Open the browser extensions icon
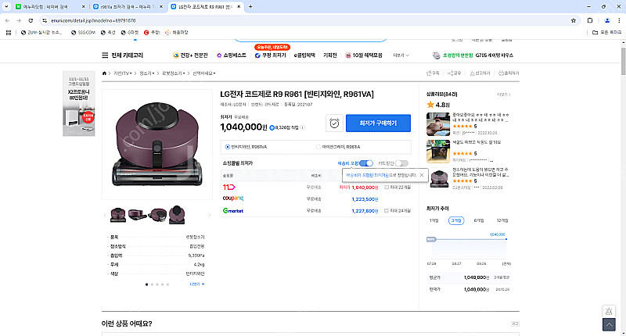Screen dimensions: 626x336 590,20
